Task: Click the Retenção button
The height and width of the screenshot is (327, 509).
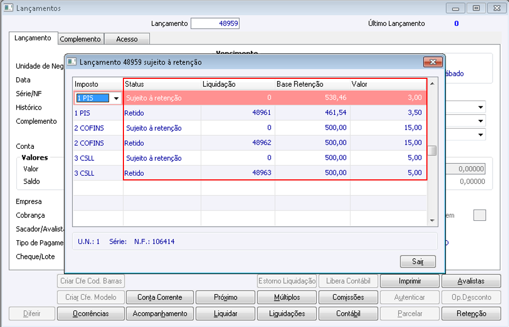Action: 471,313
